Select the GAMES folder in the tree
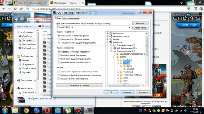The height and width of the screenshot is (114, 204). pyautogui.click(x=123, y=57)
